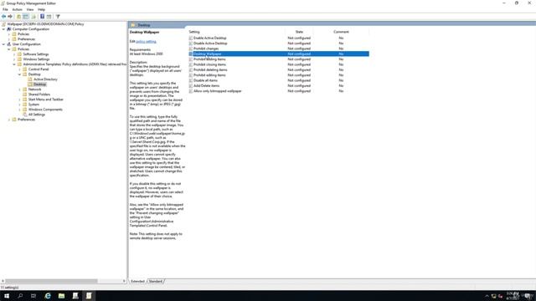Expand the System folder
536x301 pixels.
tap(20, 105)
